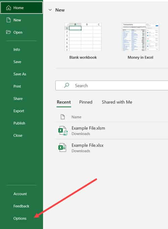The width and height of the screenshot is (168, 229).
Task: Click the Example File.xlsx Excel icon
Action: click(x=62, y=148)
